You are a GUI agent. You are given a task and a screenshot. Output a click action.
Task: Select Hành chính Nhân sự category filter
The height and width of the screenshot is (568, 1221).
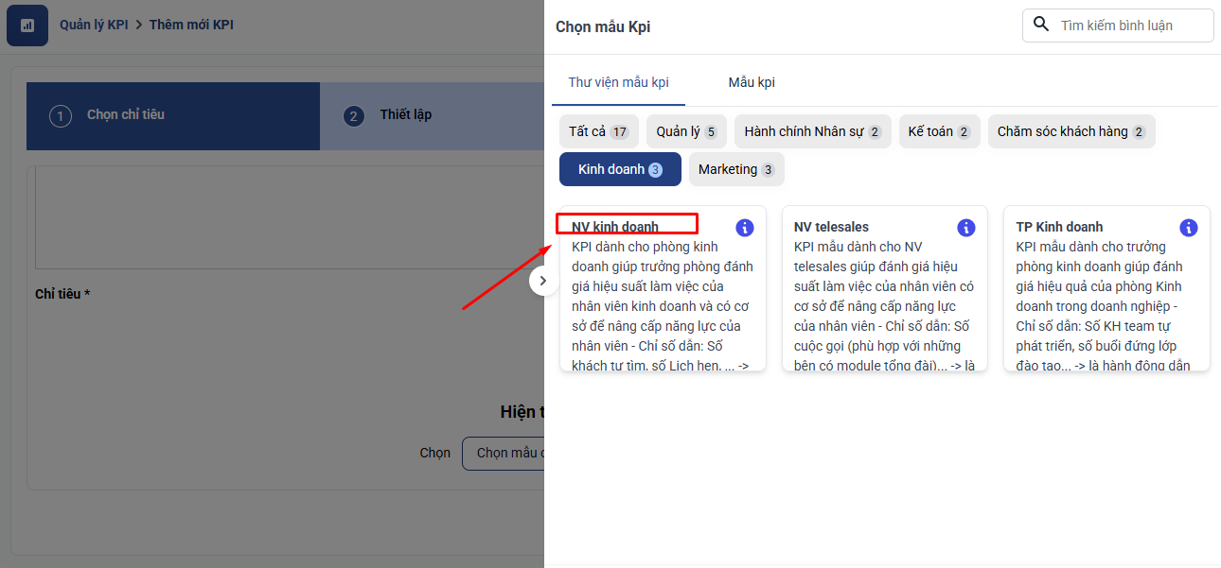(812, 131)
